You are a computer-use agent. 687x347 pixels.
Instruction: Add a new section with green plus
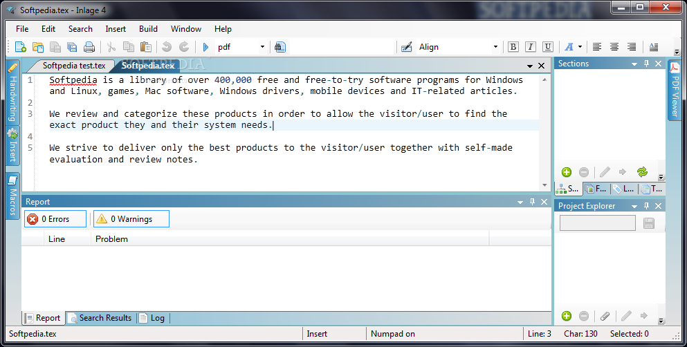[x=567, y=172]
